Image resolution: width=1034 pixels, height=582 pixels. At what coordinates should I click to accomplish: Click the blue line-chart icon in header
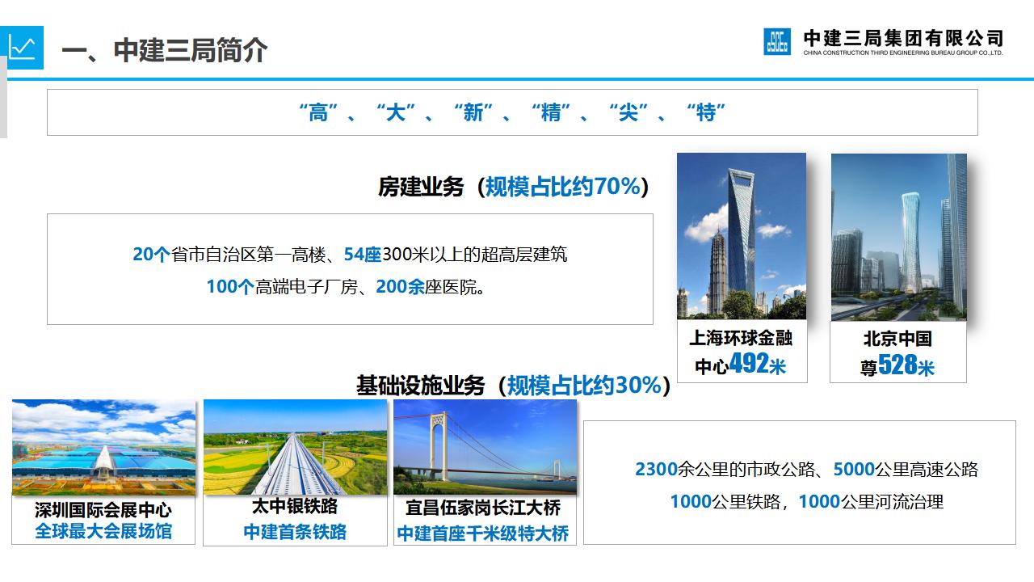22,47
